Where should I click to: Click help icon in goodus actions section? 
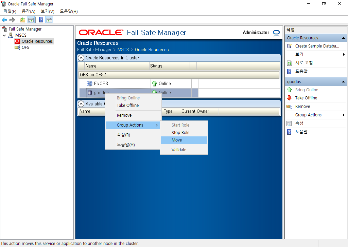[289, 132]
